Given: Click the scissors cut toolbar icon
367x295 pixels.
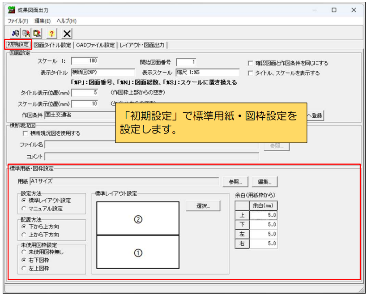Looking at the screenshot, I should coord(15,34).
